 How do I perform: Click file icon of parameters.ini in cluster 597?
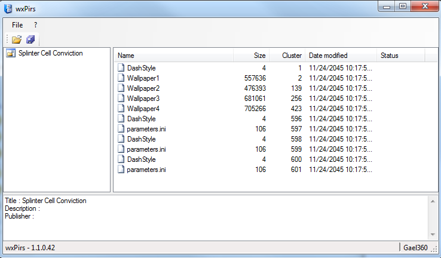(x=121, y=129)
